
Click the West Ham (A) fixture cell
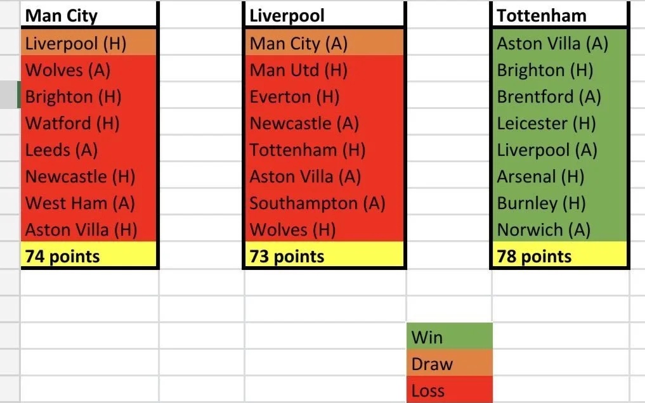pos(89,203)
